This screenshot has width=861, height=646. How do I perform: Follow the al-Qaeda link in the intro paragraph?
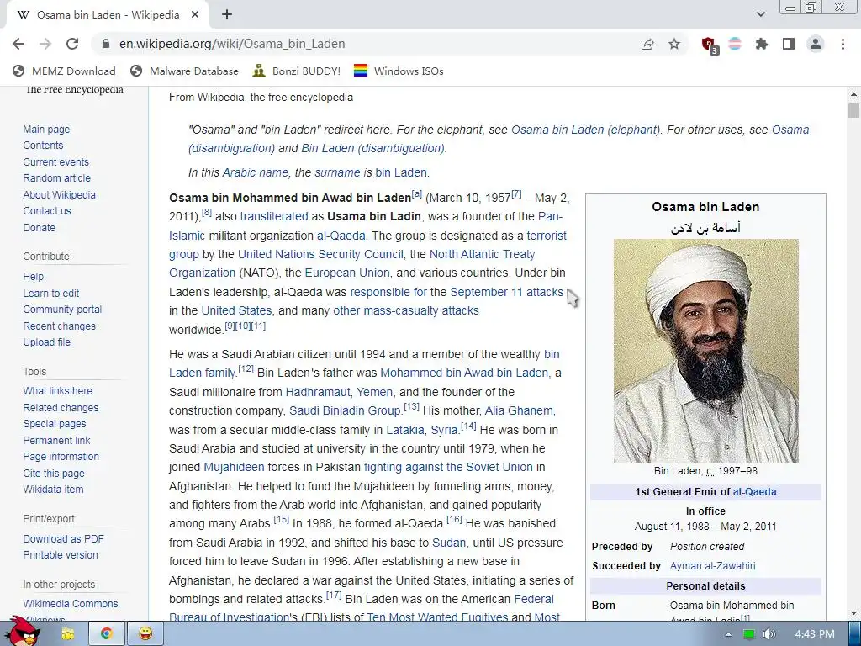point(341,236)
